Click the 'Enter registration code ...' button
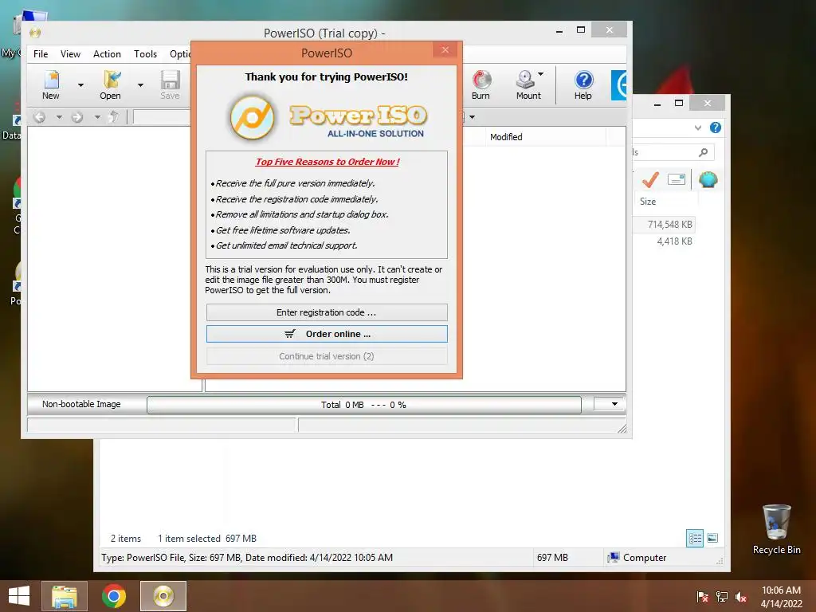This screenshot has height=612, width=816. (327, 312)
